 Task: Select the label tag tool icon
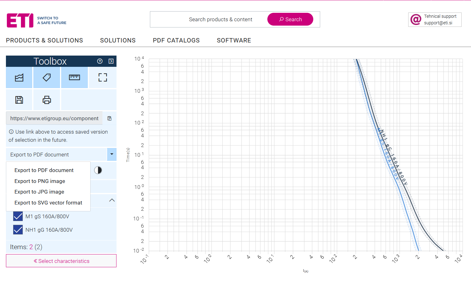pos(47,77)
